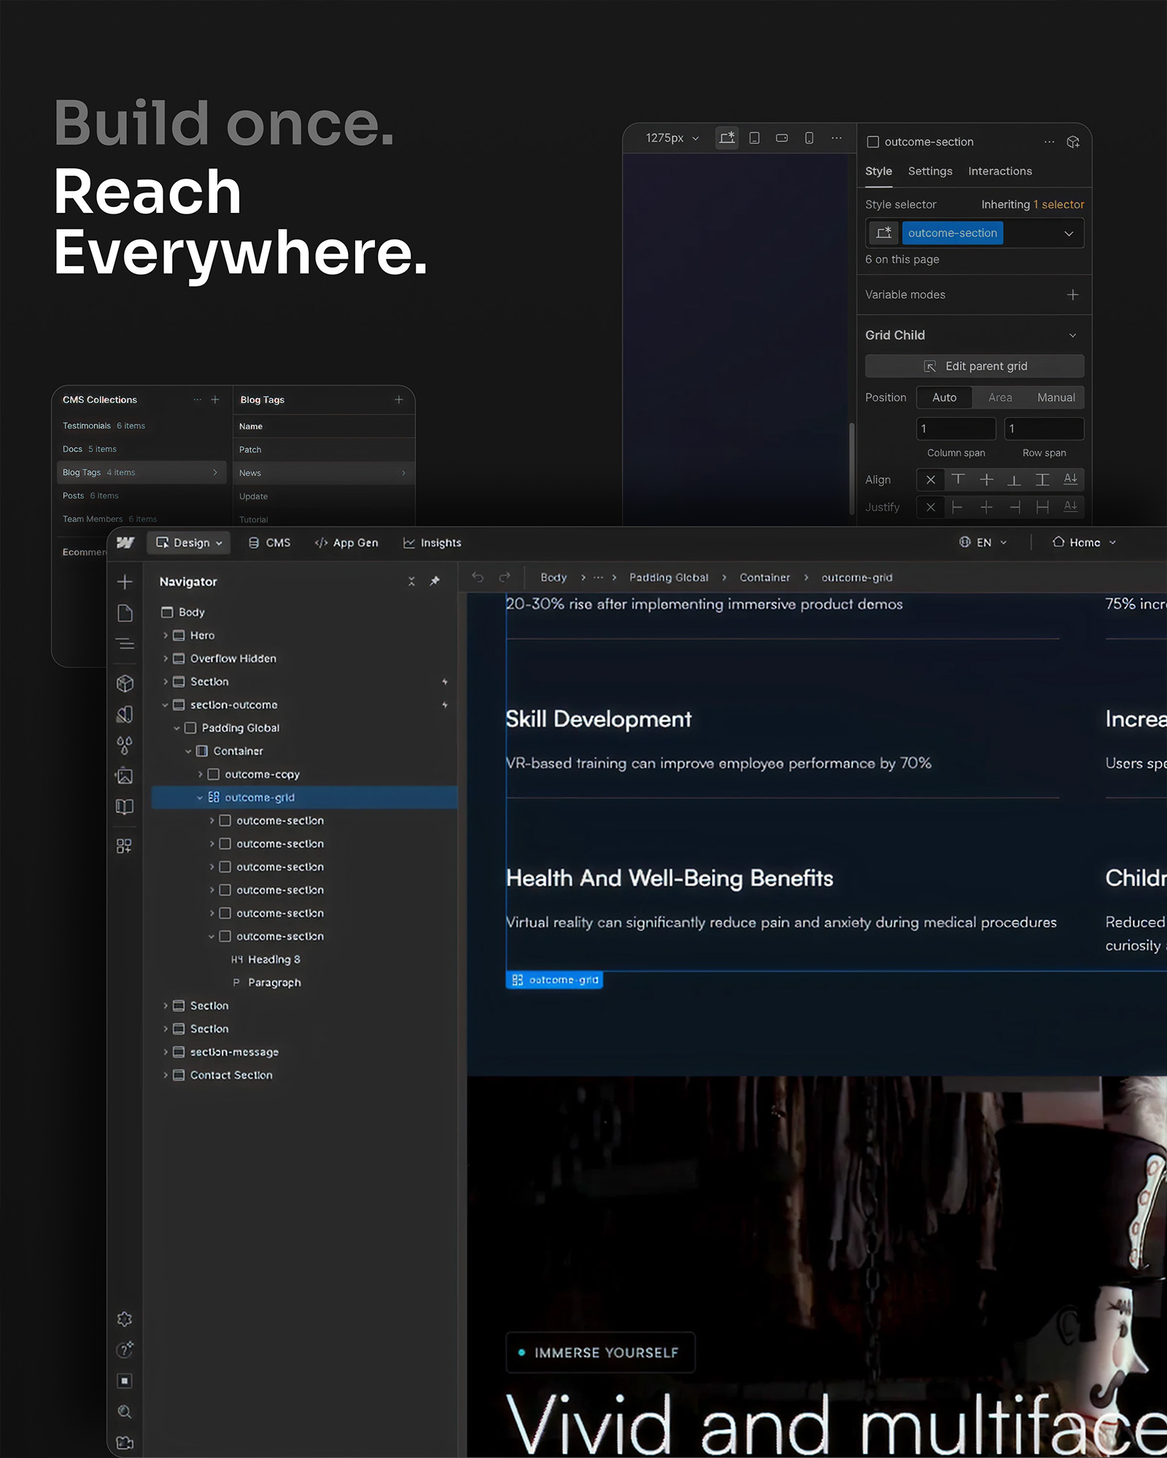
Task: Open the Components cube icon
Action: [x=125, y=683]
